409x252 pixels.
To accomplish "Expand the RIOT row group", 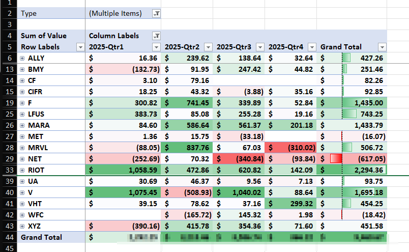I will 22,170.
